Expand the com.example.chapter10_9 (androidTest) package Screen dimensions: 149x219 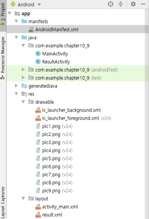click(x=23, y=69)
